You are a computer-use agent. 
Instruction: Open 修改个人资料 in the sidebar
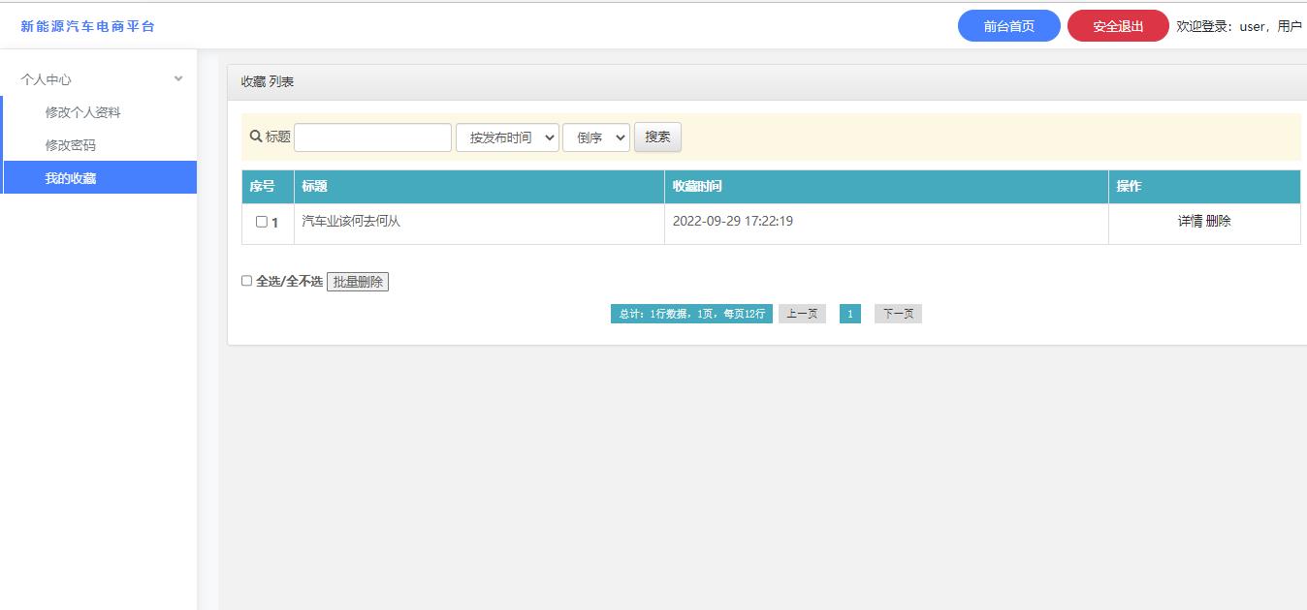click(x=83, y=112)
